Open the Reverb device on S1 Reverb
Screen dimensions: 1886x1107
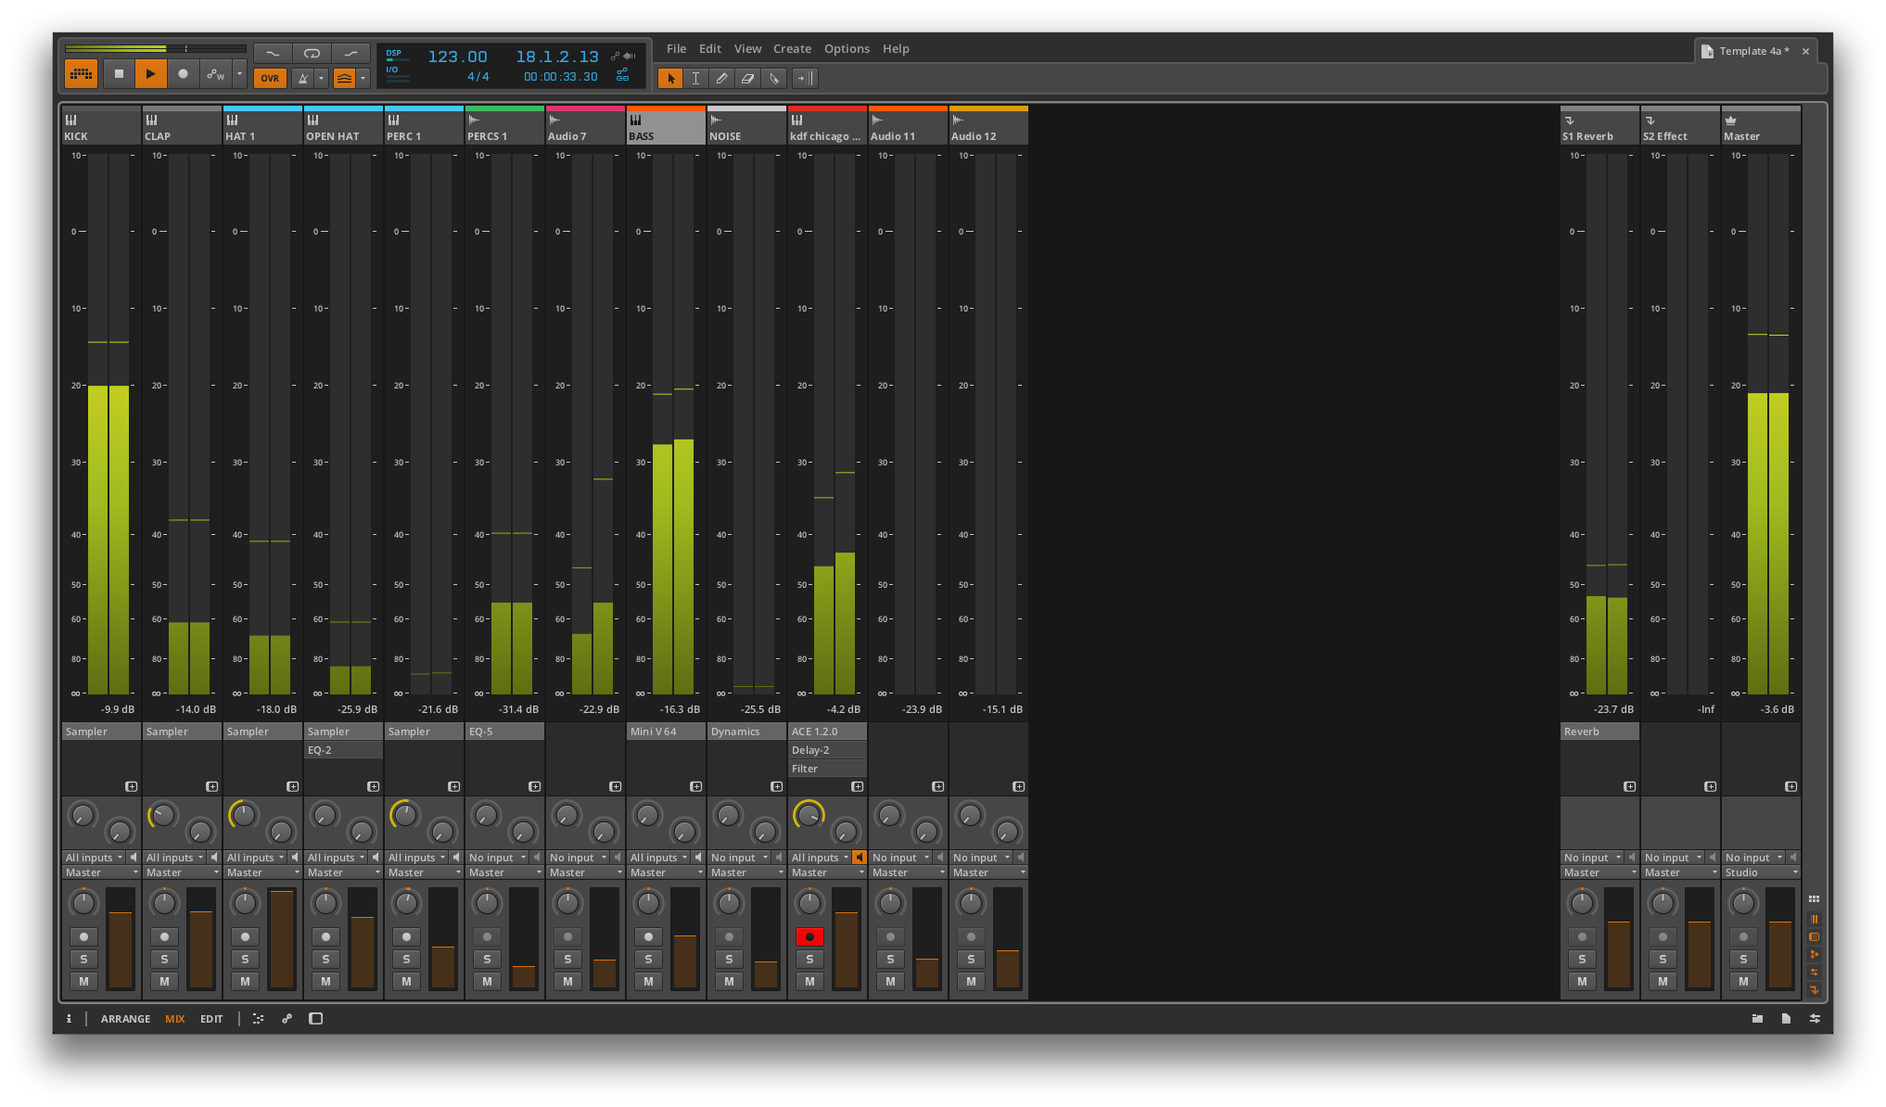click(1599, 732)
